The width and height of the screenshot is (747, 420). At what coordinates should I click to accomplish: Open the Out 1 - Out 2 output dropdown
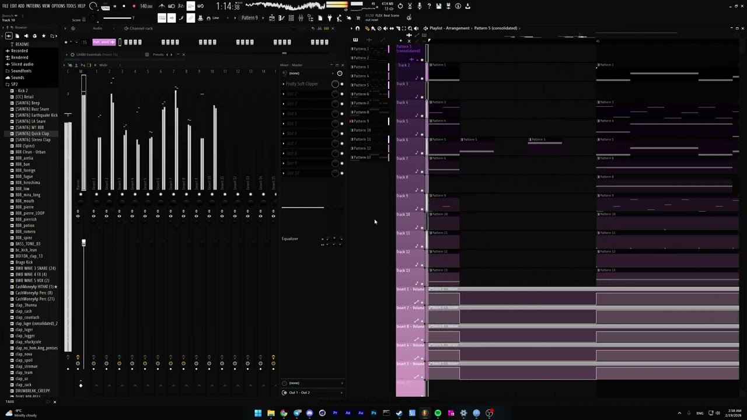(312, 393)
